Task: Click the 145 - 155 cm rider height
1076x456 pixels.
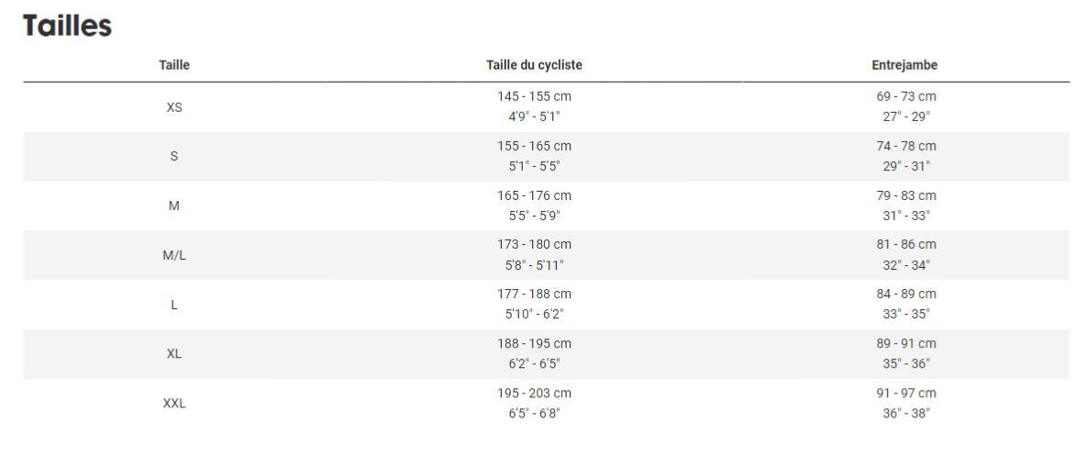Action: (x=534, y=97)
